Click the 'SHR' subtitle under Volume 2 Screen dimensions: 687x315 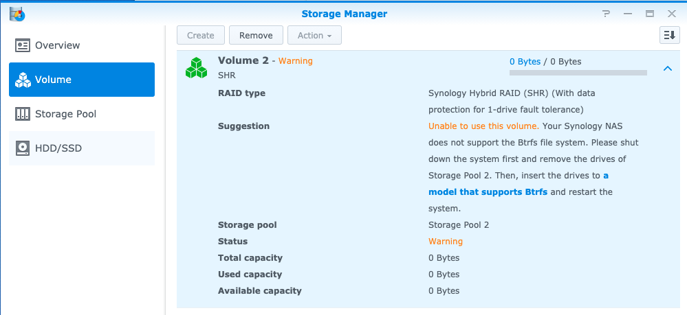tap(226, 75)
